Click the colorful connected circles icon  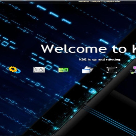[x=133, y=70]
